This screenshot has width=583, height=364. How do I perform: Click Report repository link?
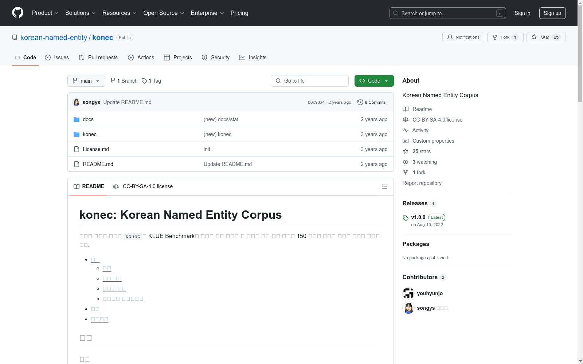tap(422, 183)
